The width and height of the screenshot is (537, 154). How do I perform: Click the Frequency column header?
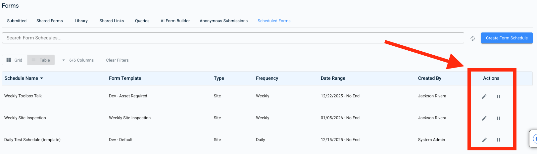click(x=267, y=78)
